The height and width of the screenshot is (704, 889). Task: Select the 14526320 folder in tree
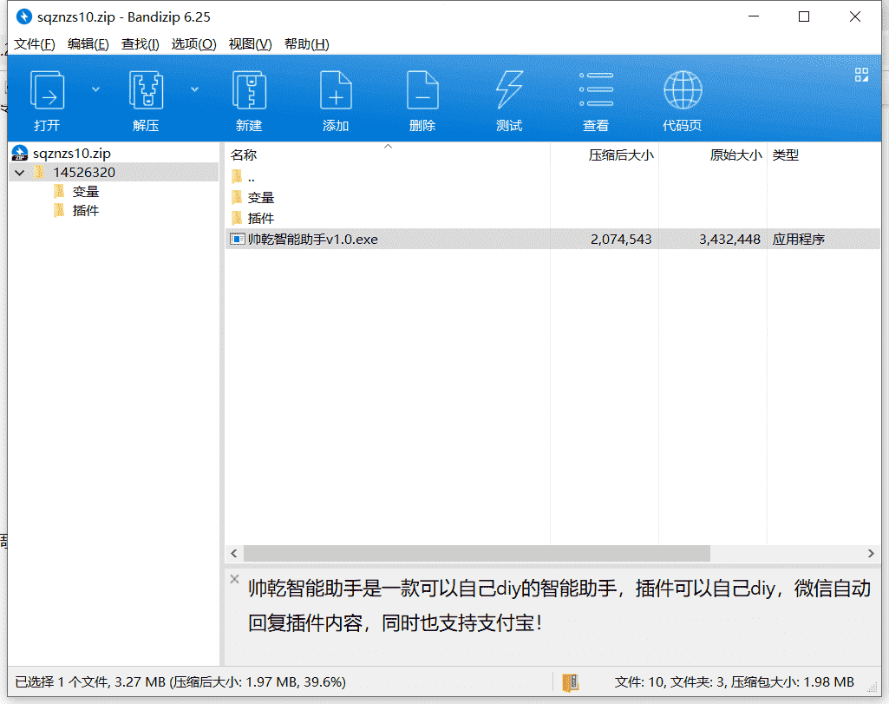pyautogui.click(x=84, y=173)
